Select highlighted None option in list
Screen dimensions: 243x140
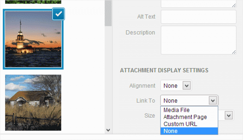point(171,131)
